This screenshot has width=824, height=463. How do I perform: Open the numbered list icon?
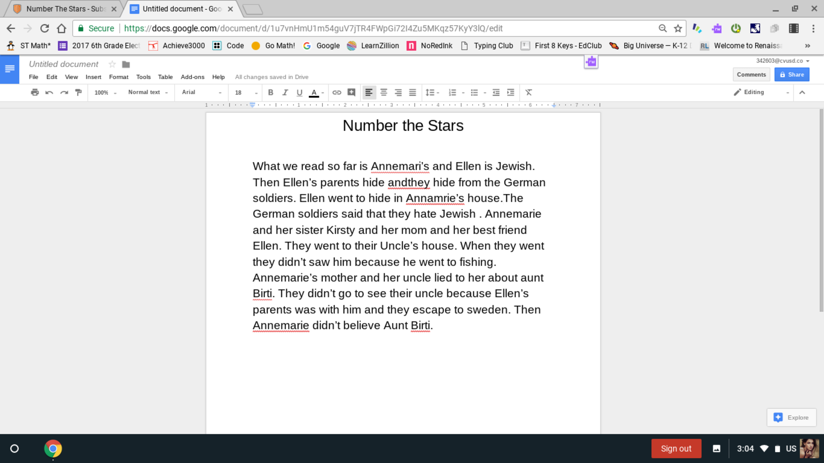pos(453,93)
